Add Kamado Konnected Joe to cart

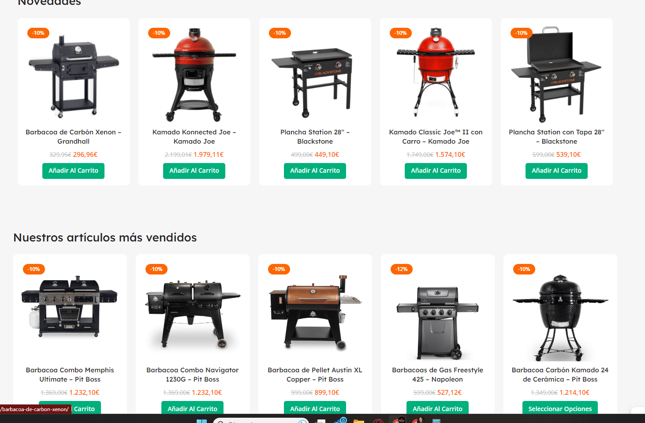click(194, 171)
